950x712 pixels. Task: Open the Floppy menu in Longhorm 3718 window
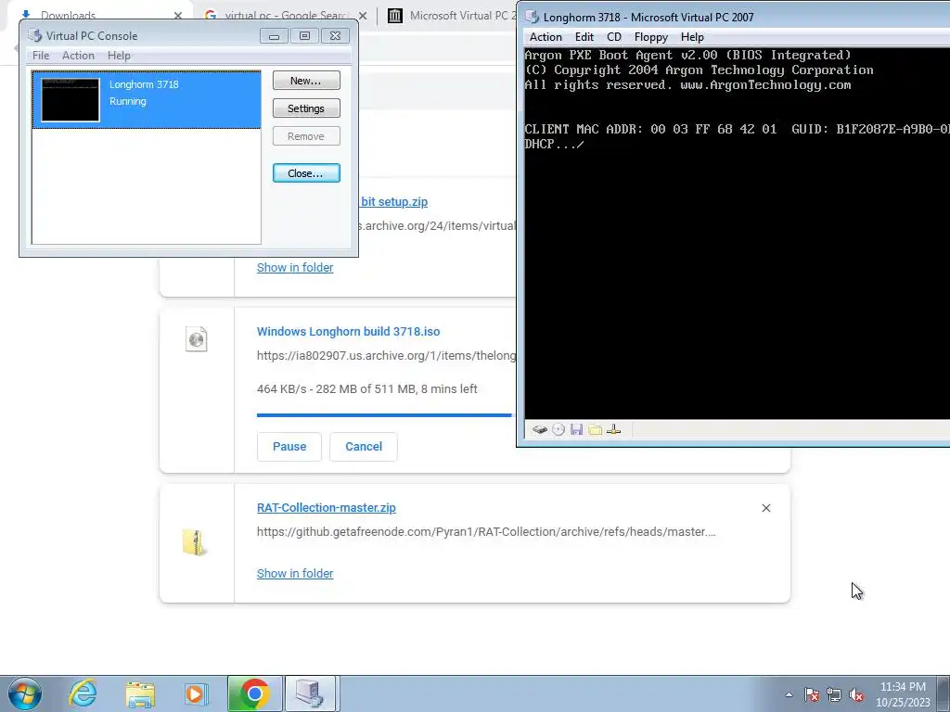pos(650,37)
